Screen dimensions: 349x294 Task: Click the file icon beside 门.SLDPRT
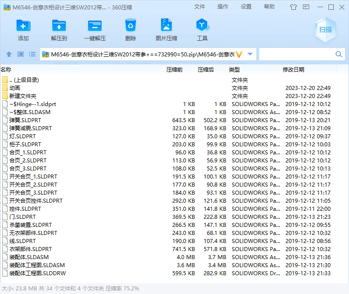[x=5, y=217]
